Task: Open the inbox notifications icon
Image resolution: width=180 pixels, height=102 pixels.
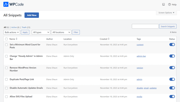Action: [164, 4]
